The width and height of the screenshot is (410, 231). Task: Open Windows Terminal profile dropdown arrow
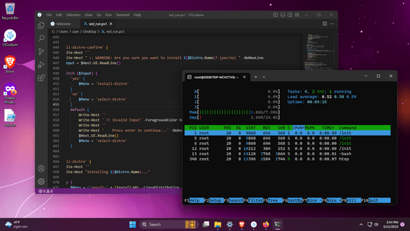coord(264,77)
